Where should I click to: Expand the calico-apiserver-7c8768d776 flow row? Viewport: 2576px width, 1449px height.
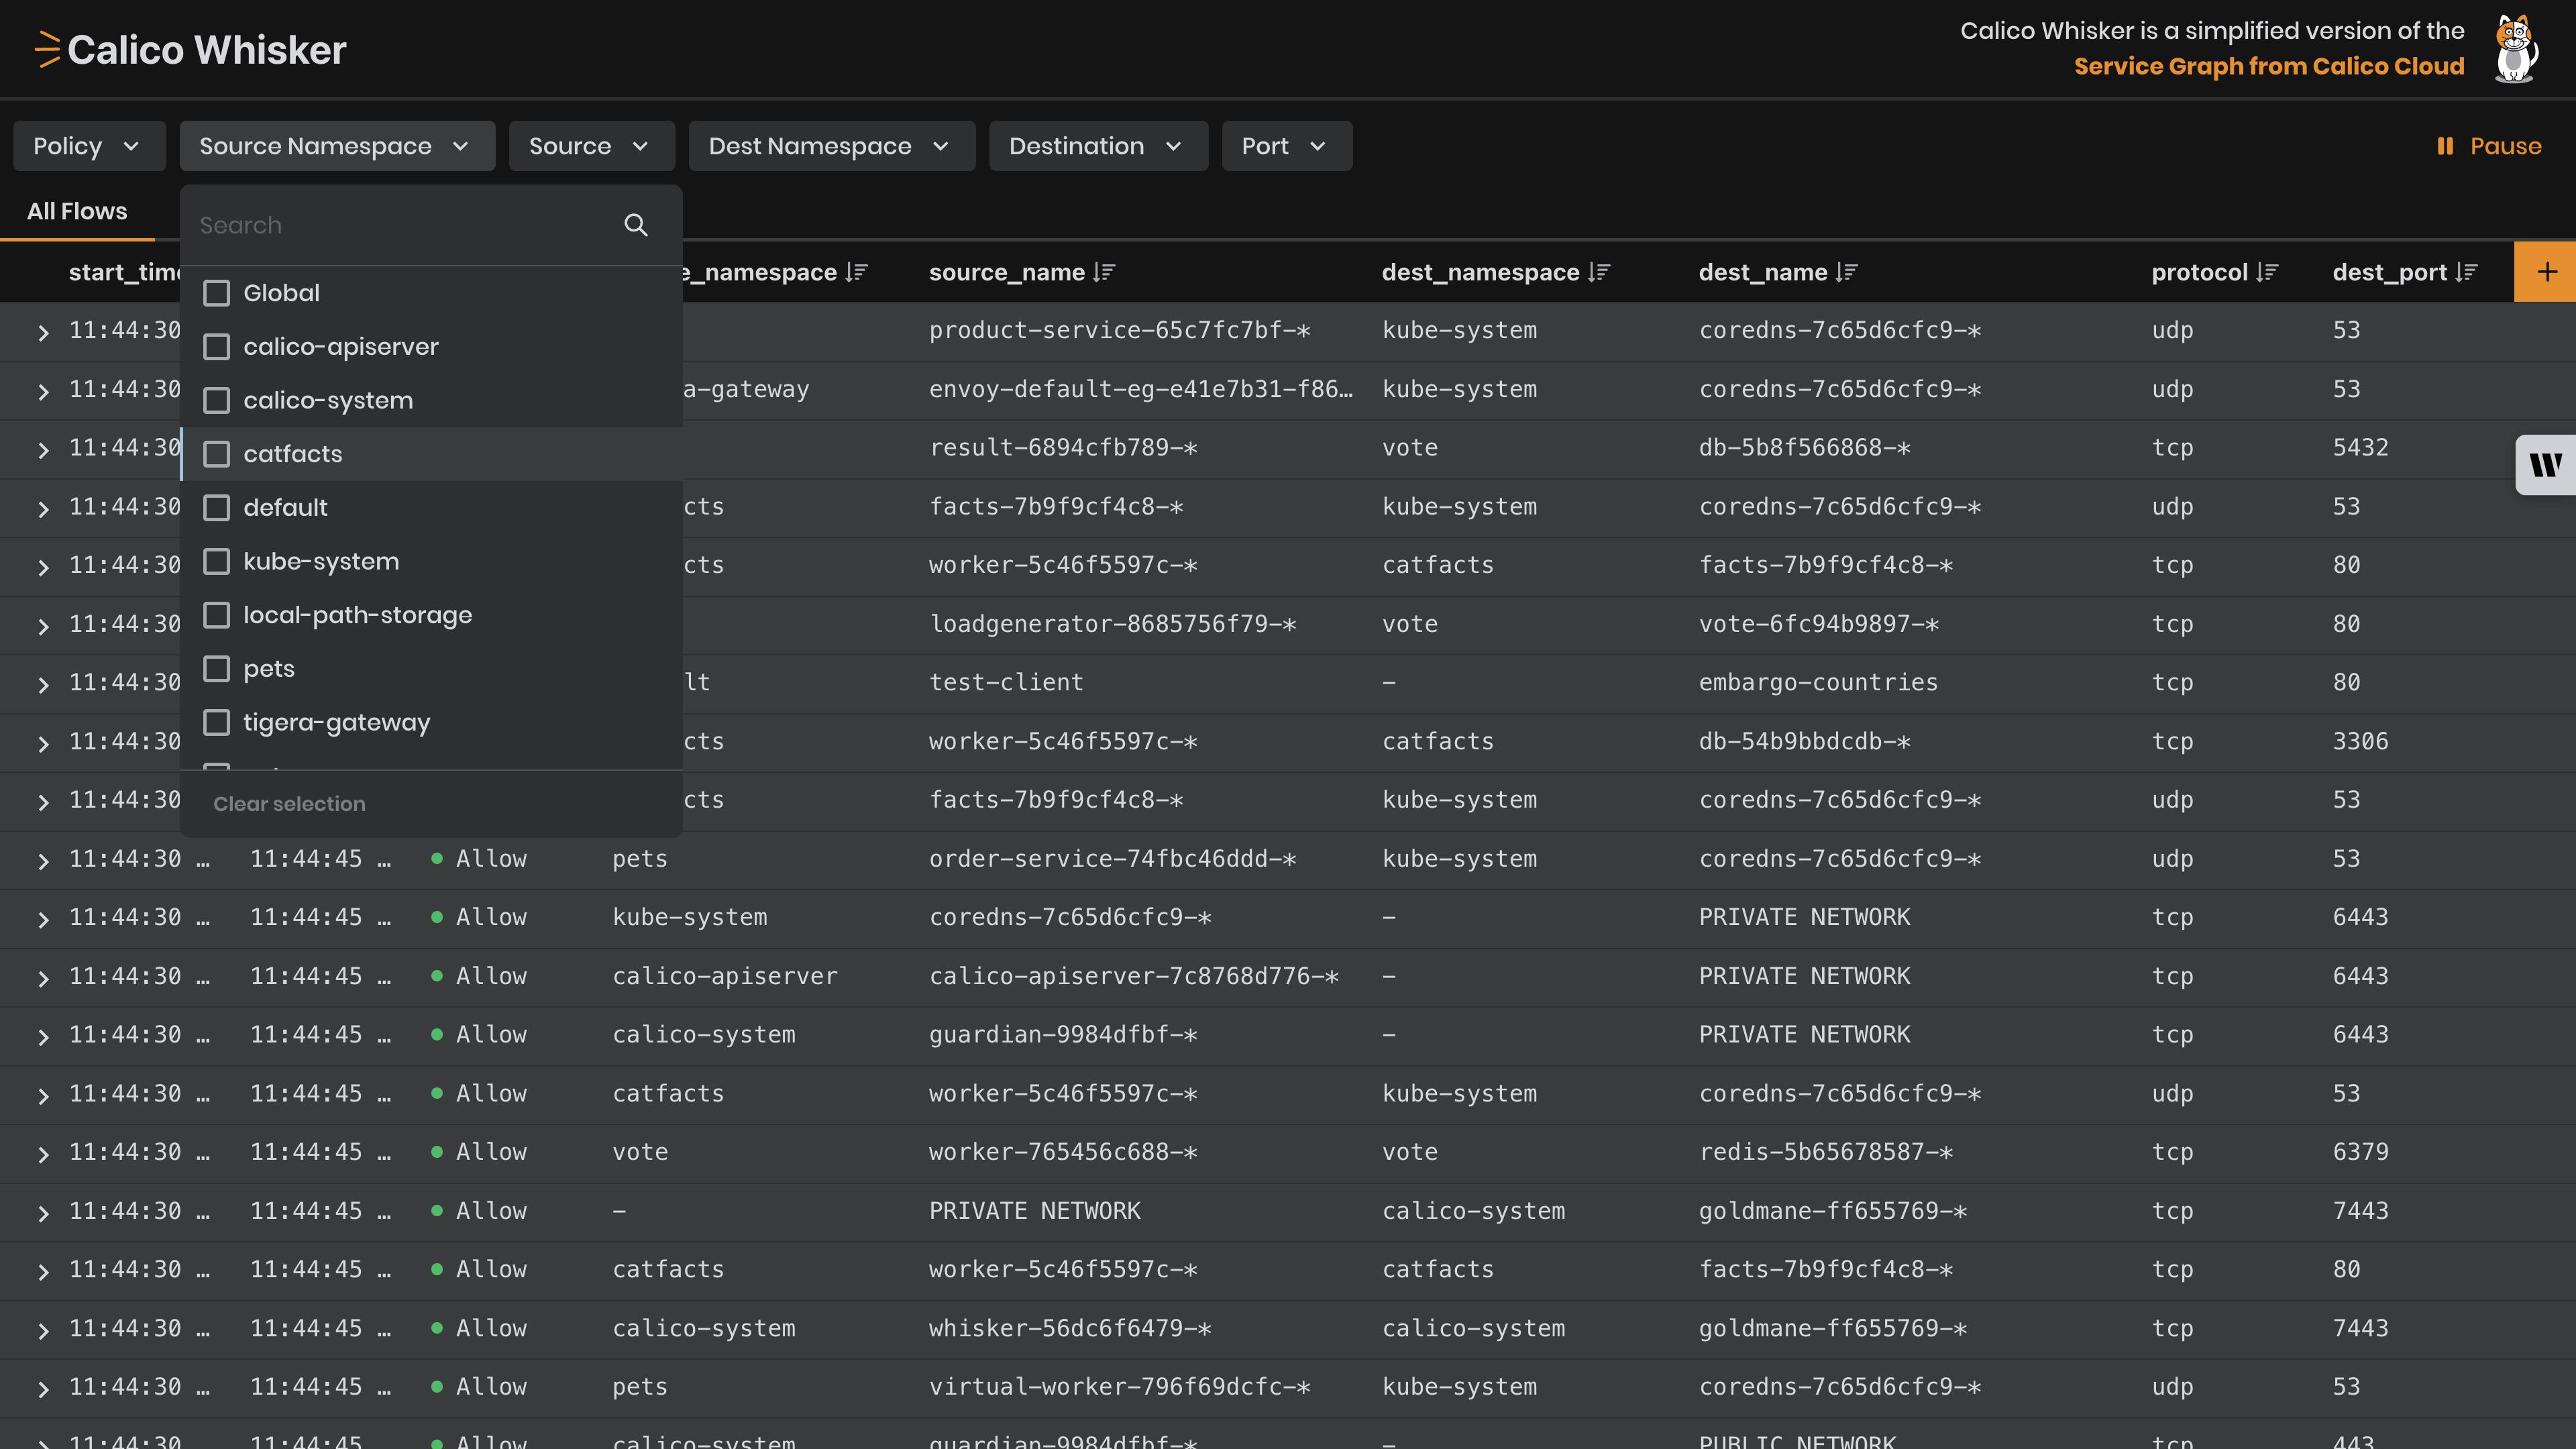[x=43, y=978]
